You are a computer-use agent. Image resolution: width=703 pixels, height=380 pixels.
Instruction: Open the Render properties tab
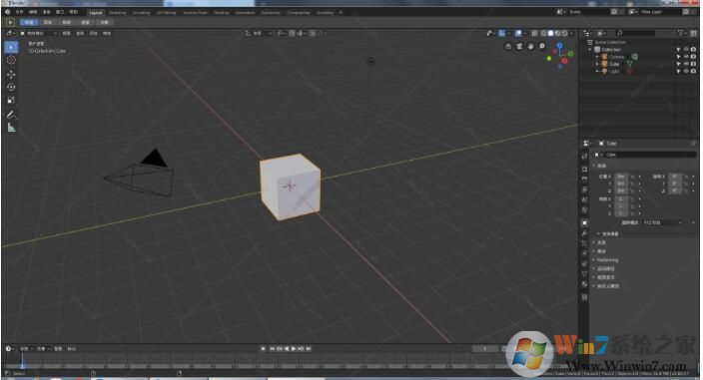[584, 170]
